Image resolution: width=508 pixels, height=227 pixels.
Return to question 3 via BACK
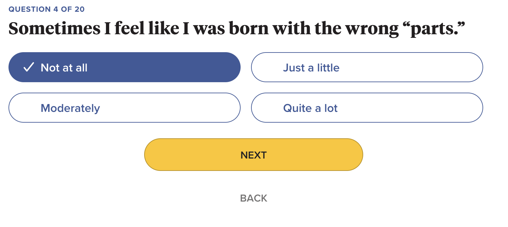tap(253, 198)
